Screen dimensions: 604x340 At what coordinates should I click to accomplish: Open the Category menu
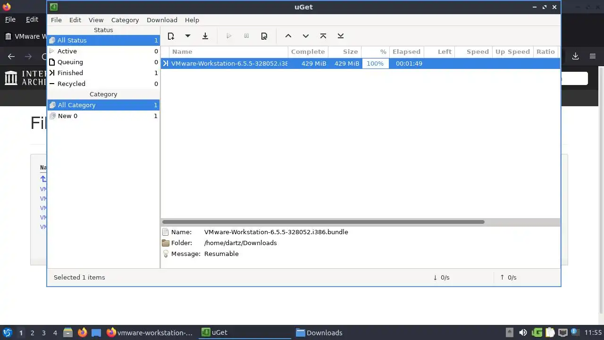click(x=125, y=20)
